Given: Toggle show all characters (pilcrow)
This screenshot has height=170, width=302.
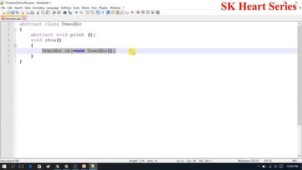Looking at the screenshot, I should pyautogui.click(x=103, y=13).
